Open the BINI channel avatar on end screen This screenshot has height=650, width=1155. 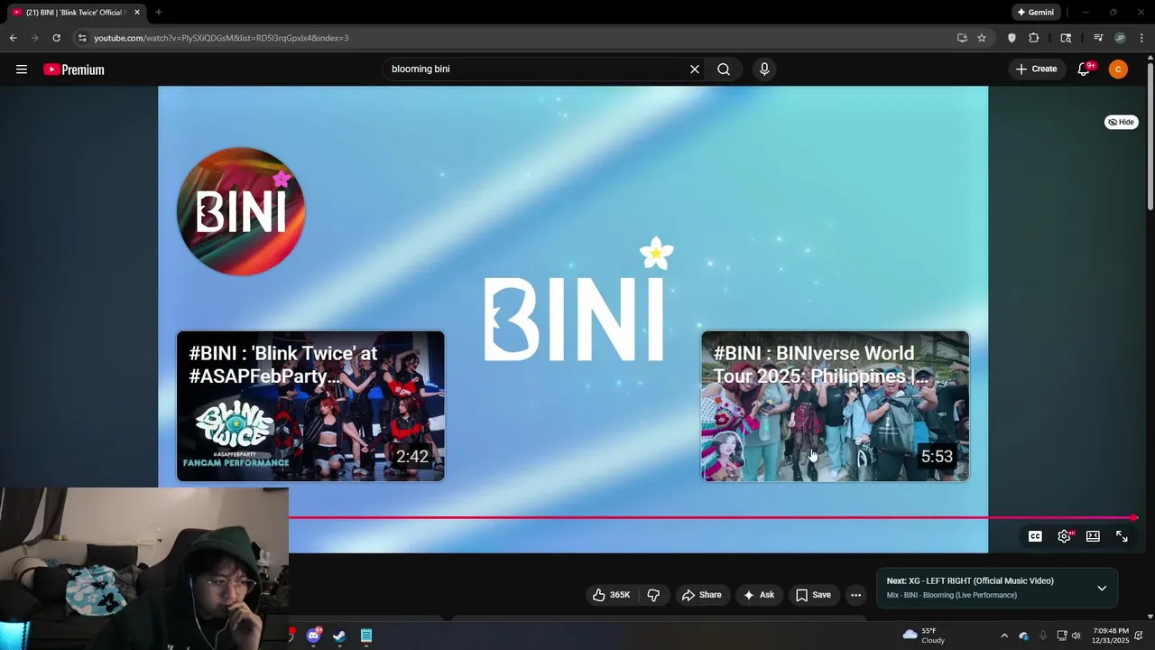pos(241,211)
